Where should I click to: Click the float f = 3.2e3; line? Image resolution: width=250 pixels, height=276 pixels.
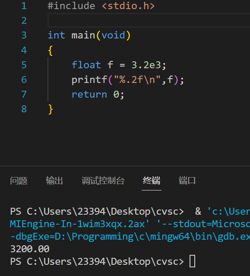(x=119, y=65)
